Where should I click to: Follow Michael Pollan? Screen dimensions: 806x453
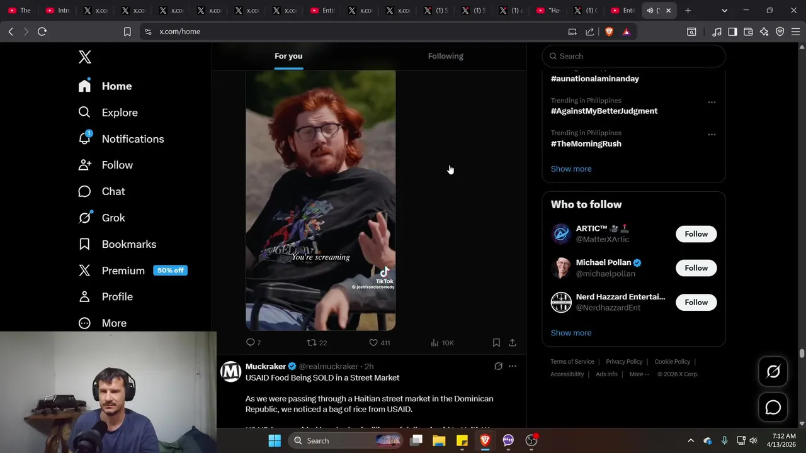point(696,268)
